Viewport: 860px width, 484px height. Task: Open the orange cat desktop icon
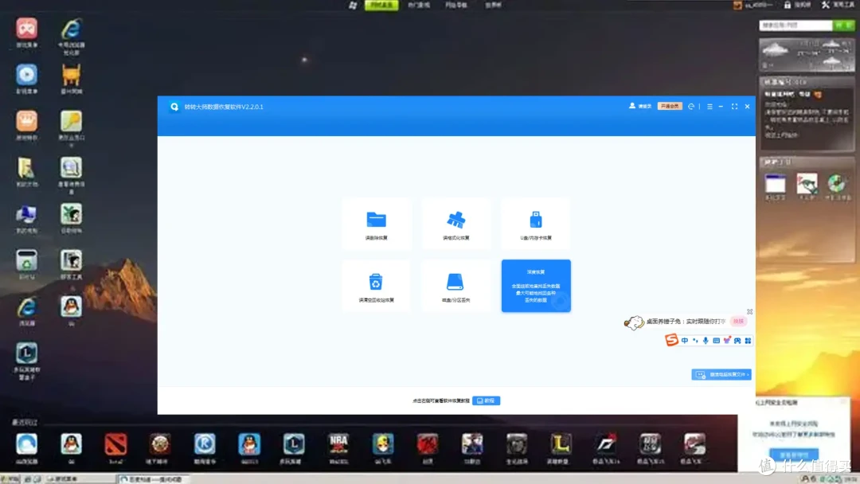72,75
